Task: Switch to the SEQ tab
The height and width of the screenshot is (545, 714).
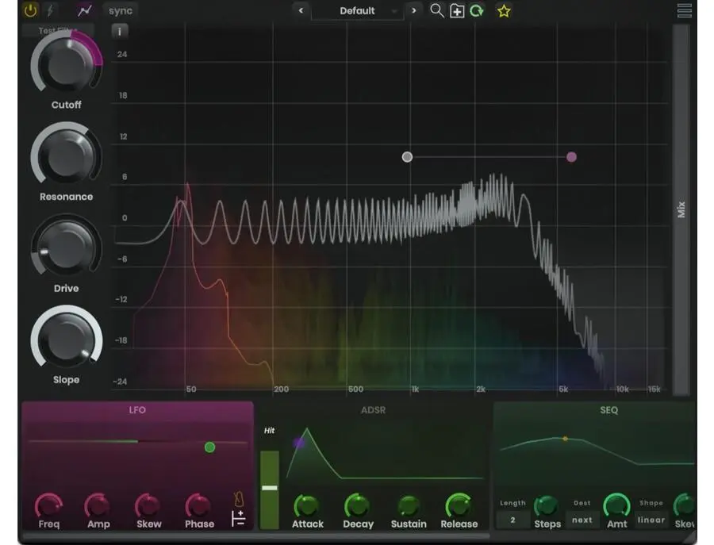Action: (x=608, y=410)
